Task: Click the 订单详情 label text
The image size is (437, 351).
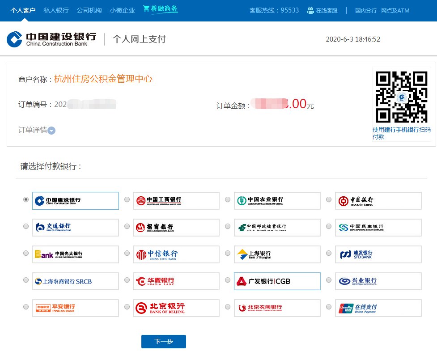Action: (x=33, y=130)
